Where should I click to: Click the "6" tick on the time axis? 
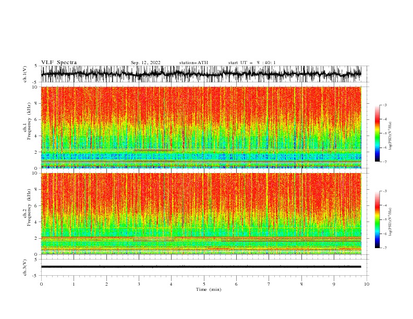236,284
